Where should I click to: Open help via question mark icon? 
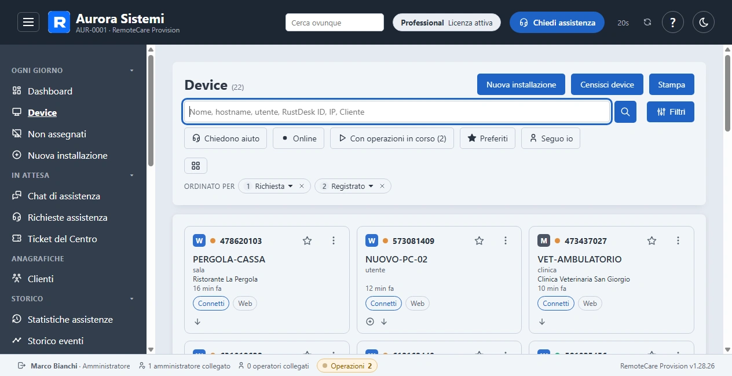click(x=673, y=23)
